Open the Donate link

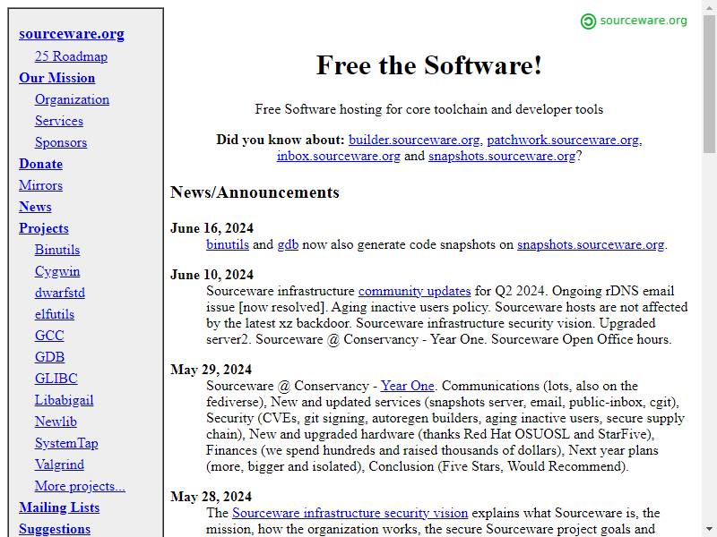point(40,164)
